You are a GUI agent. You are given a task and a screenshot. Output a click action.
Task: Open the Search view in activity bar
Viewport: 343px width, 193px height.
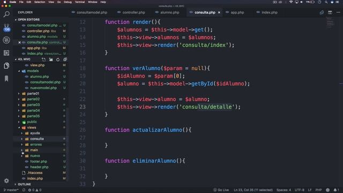6,14
